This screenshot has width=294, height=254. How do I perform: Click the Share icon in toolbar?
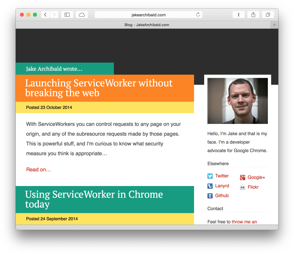253,15
